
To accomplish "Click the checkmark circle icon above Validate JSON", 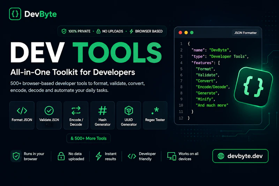I will coord(49,110).
